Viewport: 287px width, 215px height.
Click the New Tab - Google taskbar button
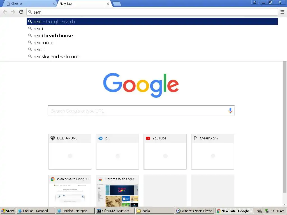(235, 211)
